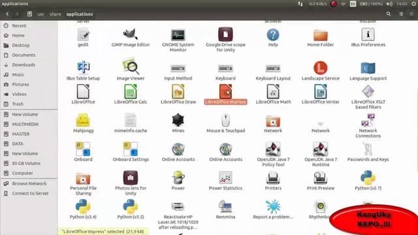This screenshot has height=235, width=418.
Task: Select the LibreOffice Math icon
Action: (273, 91)
